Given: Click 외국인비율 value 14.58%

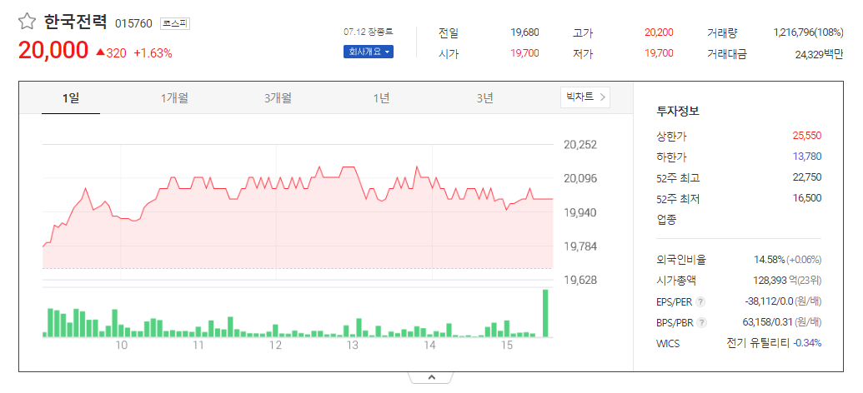Looking at the screenshot, I should click(x=769, y=260).
